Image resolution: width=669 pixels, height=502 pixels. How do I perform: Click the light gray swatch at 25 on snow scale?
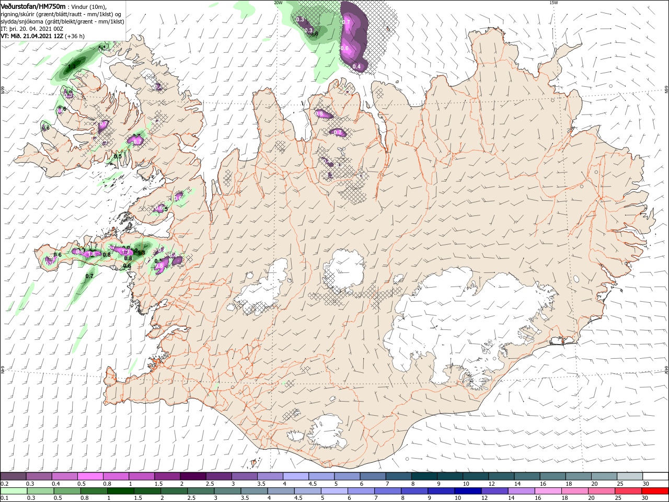point(630,476)
